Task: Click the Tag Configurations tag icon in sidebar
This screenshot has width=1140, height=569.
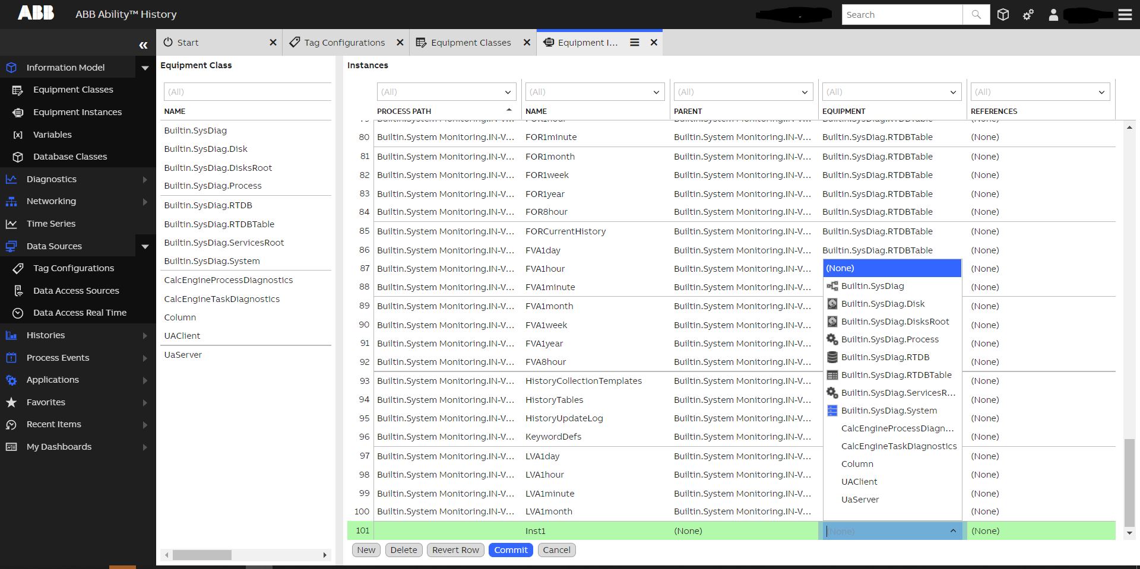Action: [18, 268]
